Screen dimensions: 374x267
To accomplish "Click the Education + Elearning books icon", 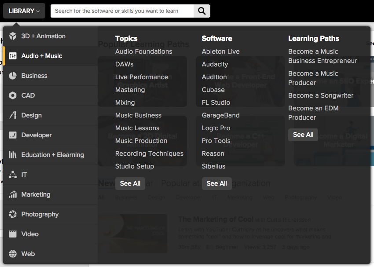I will pyautogui.click(x=13, y=155).
